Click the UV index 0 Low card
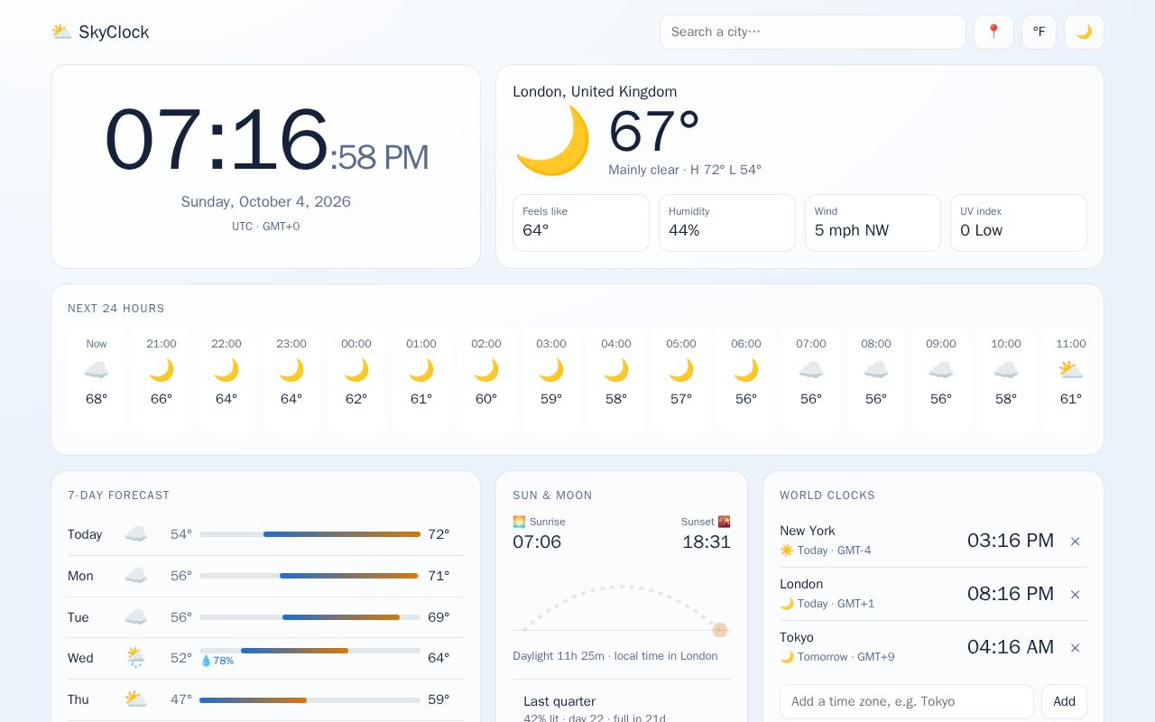The width and height of the screenshot is (1155, 722). pos(1019,223)
